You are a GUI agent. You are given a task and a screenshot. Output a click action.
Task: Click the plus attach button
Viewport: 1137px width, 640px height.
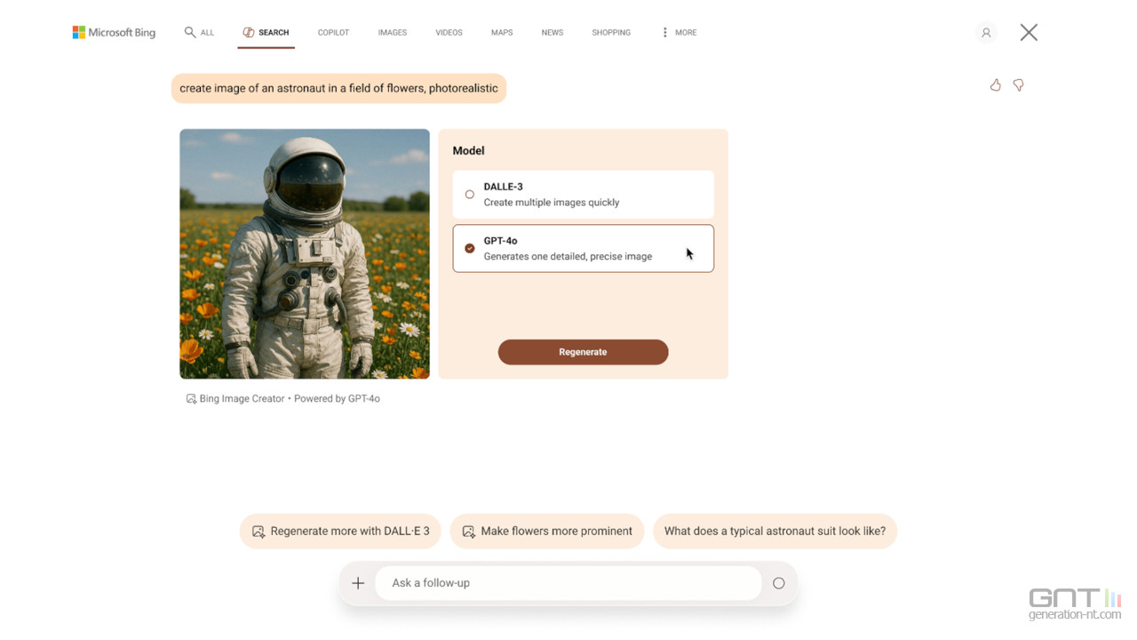point(358,583)
